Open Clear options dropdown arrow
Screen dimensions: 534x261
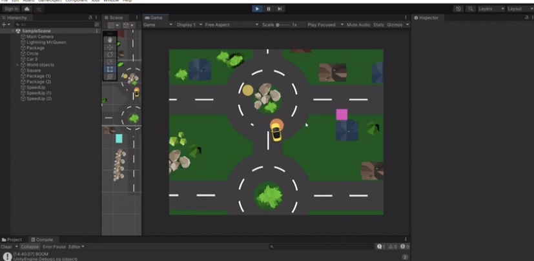click(x=16, y=247)
